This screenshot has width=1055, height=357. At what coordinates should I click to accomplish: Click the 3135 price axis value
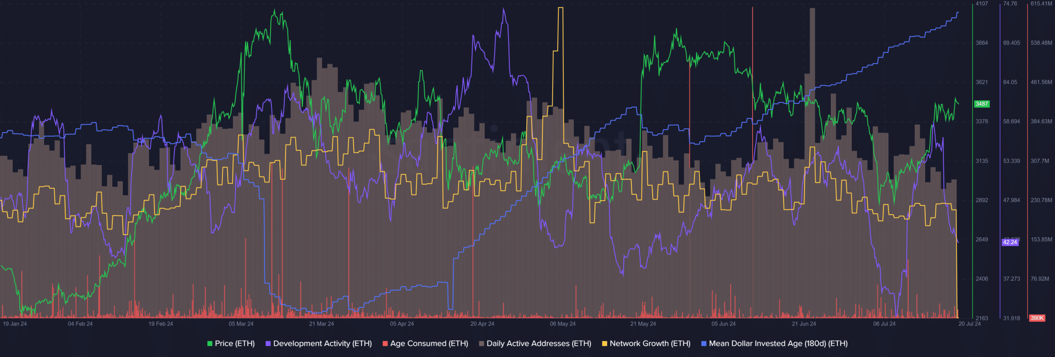tap(982, 161)
